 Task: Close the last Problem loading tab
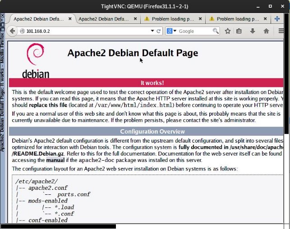(265, 18)
